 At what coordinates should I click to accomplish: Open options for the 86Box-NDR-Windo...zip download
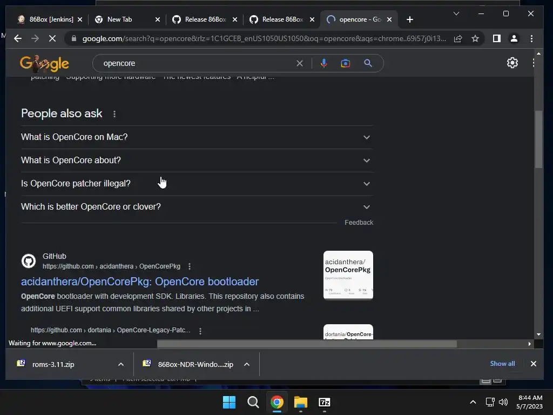[247, 364]
